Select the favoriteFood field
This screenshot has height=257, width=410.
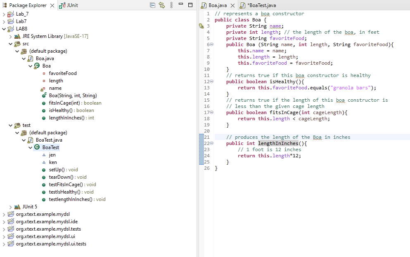tap(63, 73)
